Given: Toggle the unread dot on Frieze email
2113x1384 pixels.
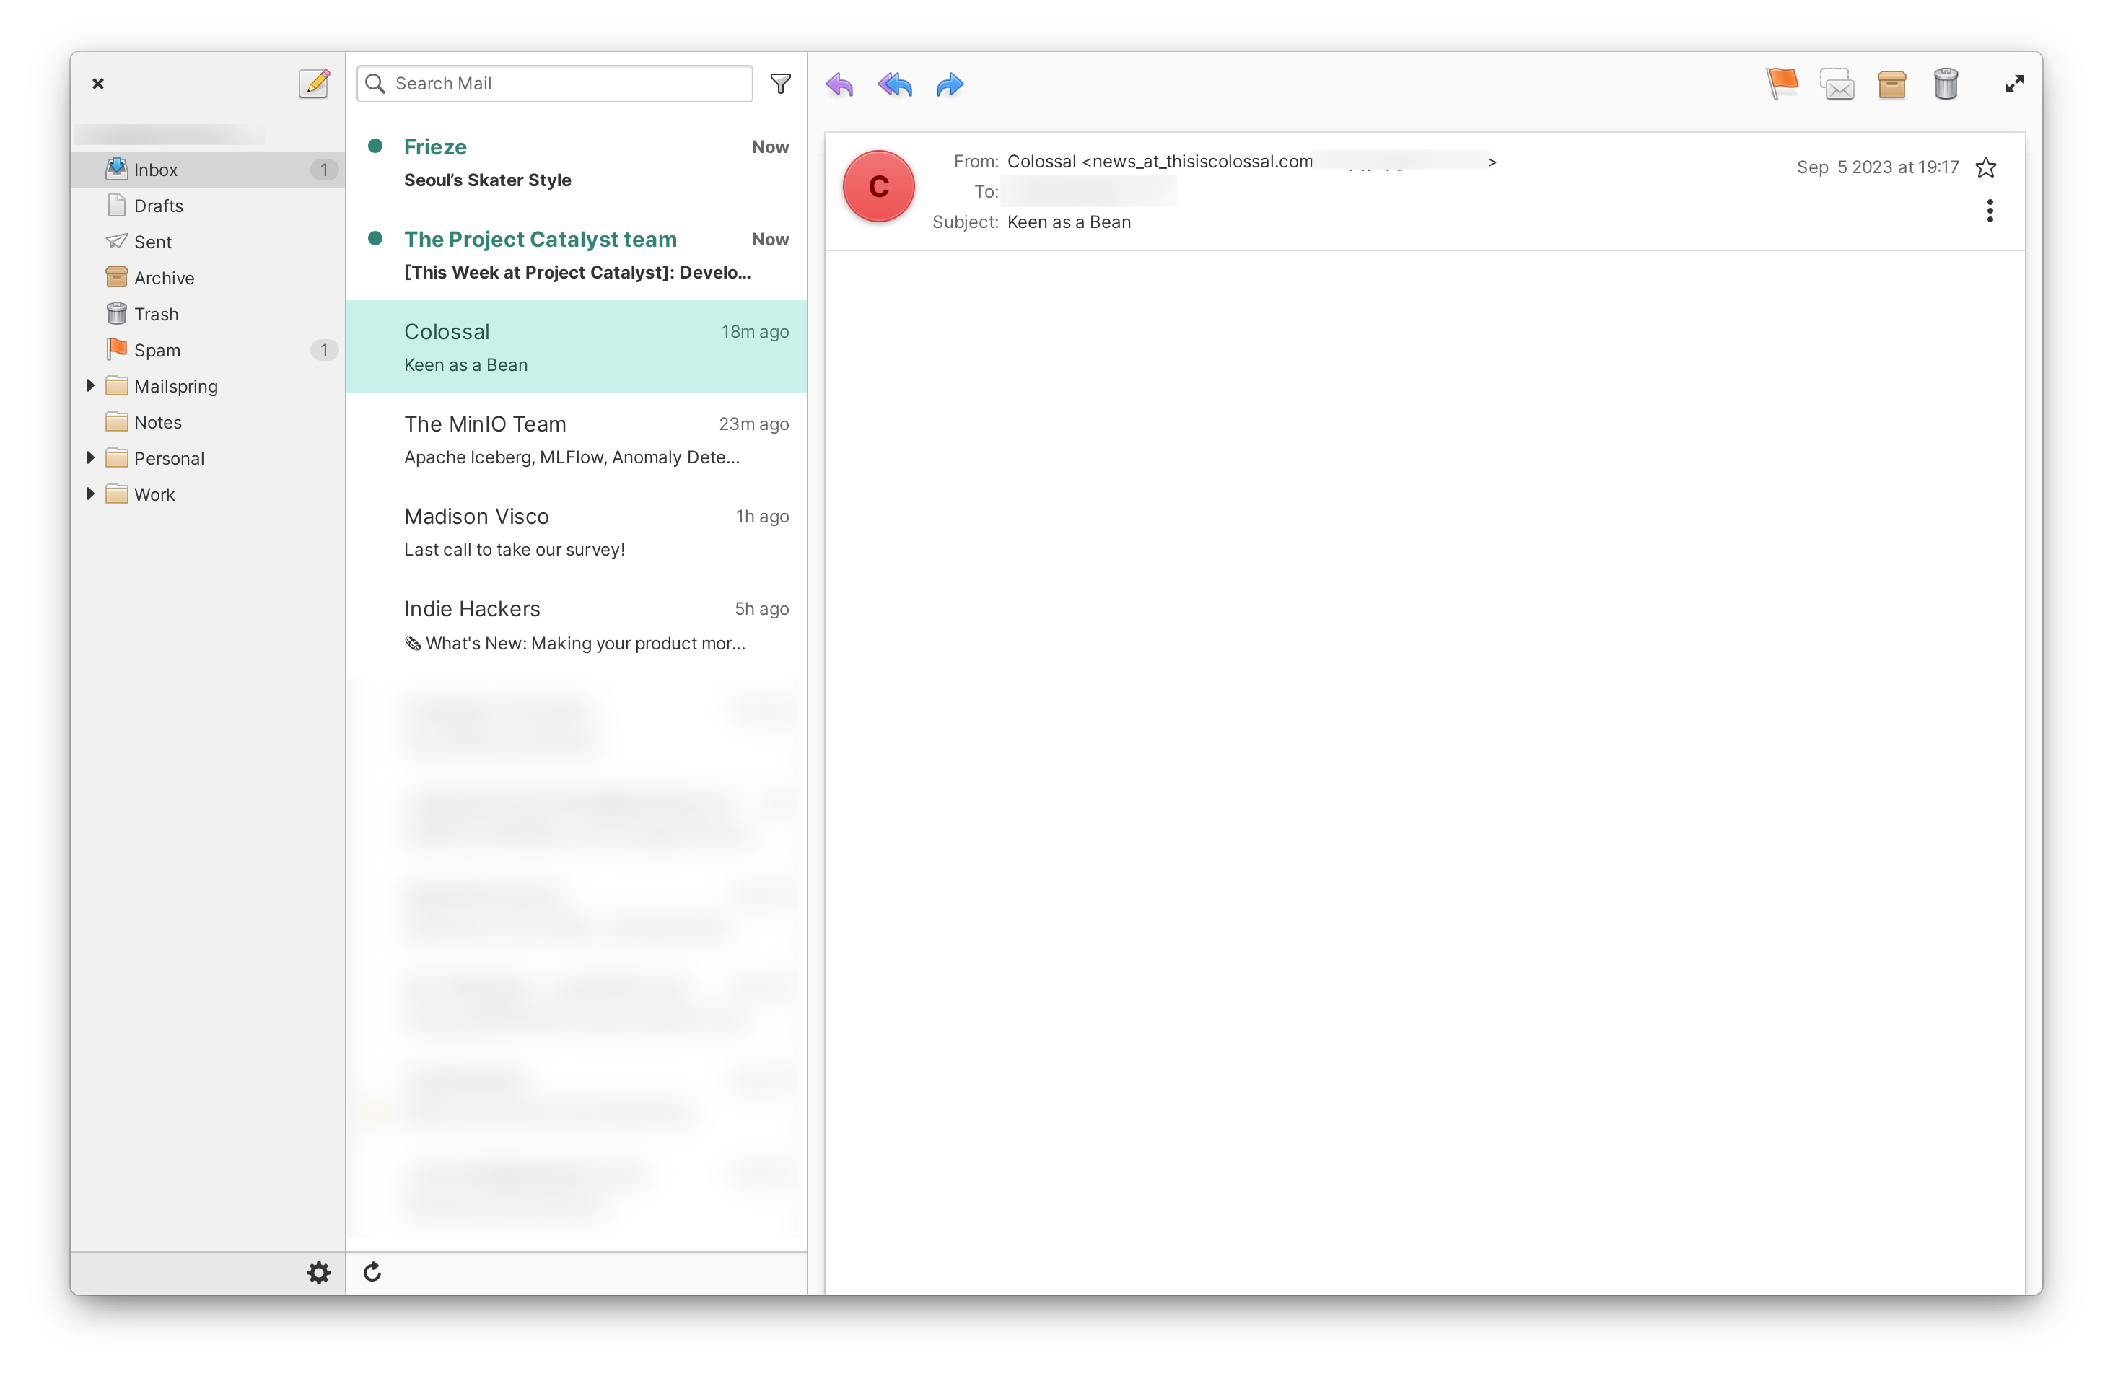Looking at the screenshot, I should click(x=377, y=145).
